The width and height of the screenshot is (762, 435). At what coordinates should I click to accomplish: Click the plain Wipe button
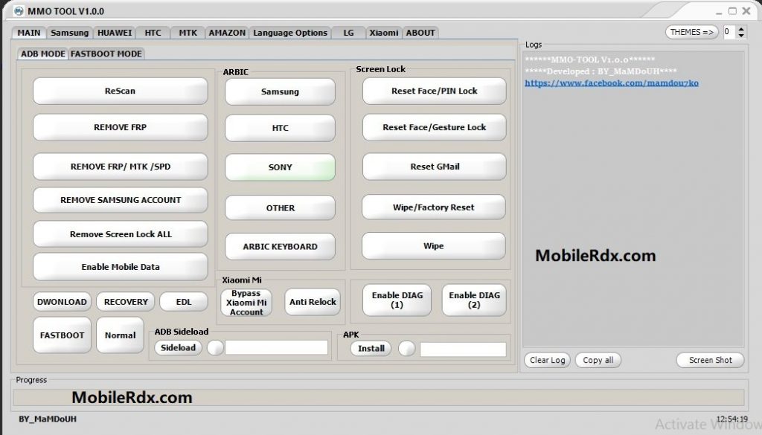434,245
